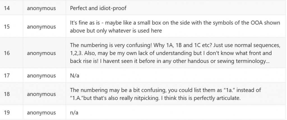This screenshot has width=287, height=120.
Task: Click row number 18 cell
Action: 7,94
